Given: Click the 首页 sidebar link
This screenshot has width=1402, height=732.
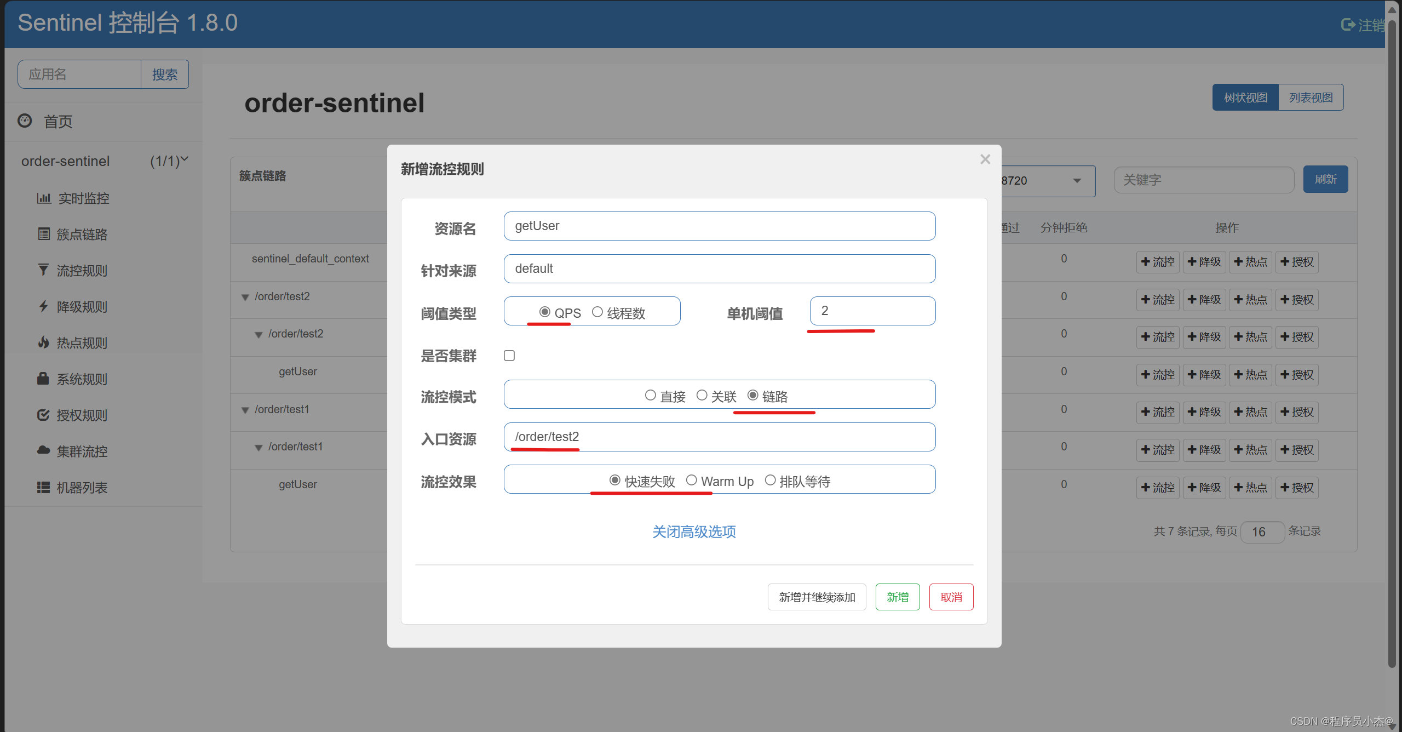Looking at the screenshot, I should (58, 122).
